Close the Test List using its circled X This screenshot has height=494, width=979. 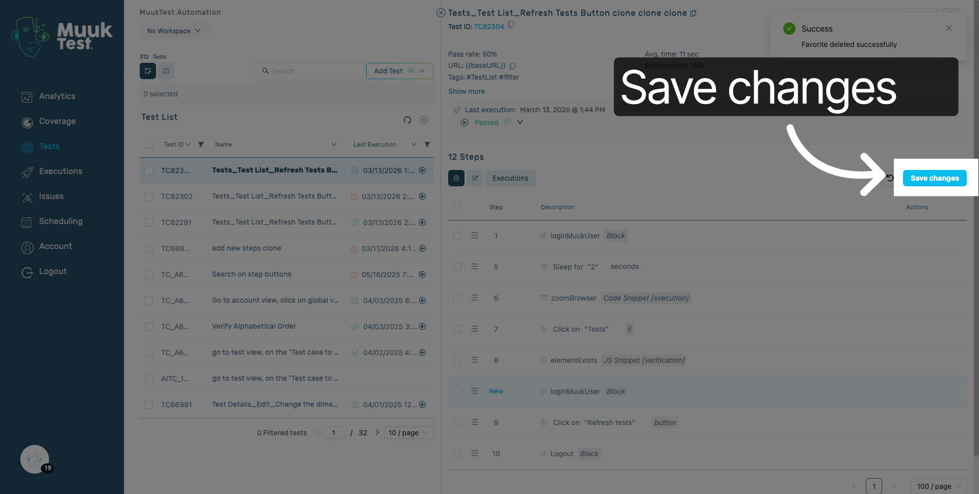pyautogui.click(x=424, y=120)
